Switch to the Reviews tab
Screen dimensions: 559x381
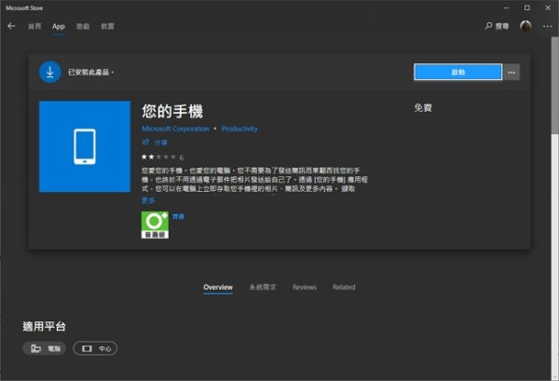click(305, 287)
